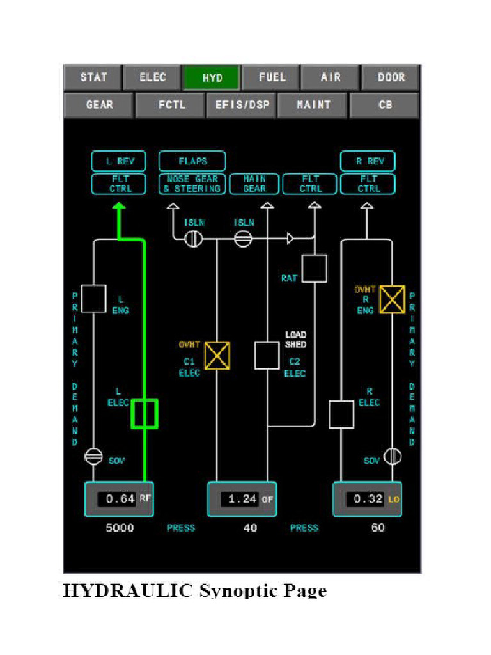Click FLT CTRL box under L REV
Image resolution: width=491 pixels, height=655 pixels.
(119, 184)
